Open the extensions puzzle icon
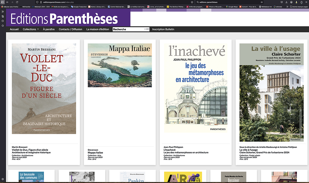Screen dimensions: 309x183 [x=301, y=2]
